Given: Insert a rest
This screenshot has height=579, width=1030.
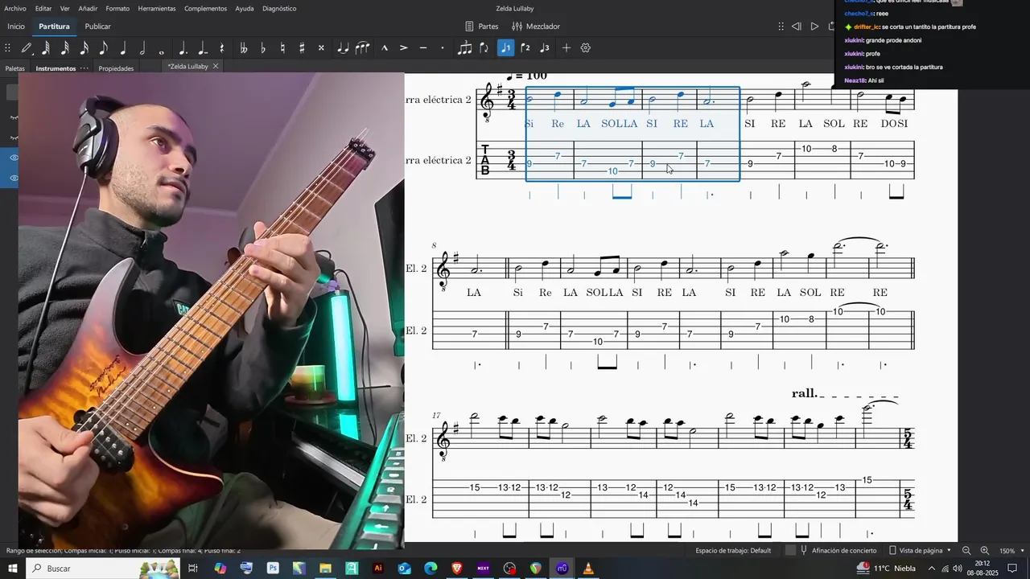Looking at the screenshot, I should 223,48.
